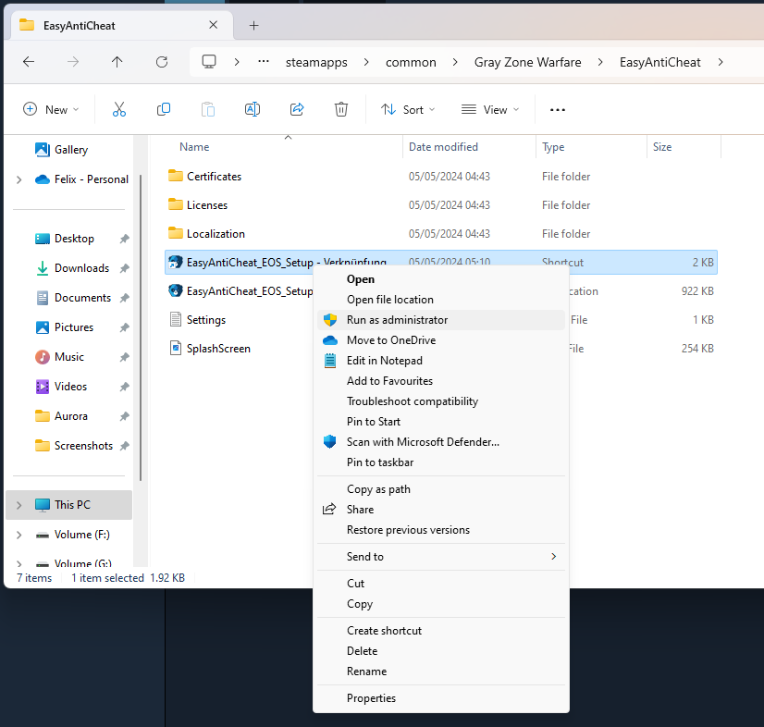Click the Settings file icon
This screenshot has width=764, height=727.
(x=176, y=320)
